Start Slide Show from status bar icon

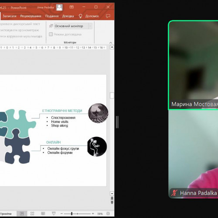(x=54, y=214)
